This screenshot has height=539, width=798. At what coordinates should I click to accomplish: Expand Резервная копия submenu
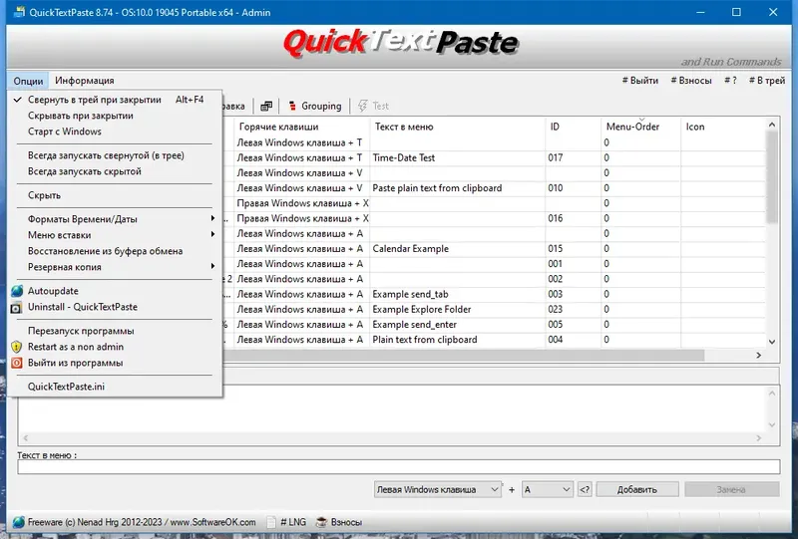coord(116,267)
